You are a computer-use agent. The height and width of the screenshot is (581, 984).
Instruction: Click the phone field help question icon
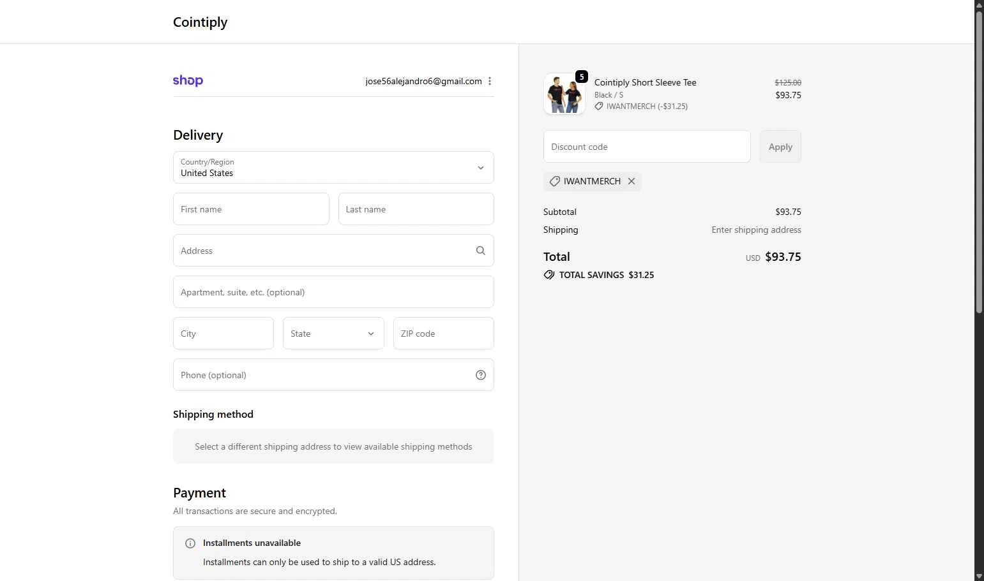pos(481,375)
